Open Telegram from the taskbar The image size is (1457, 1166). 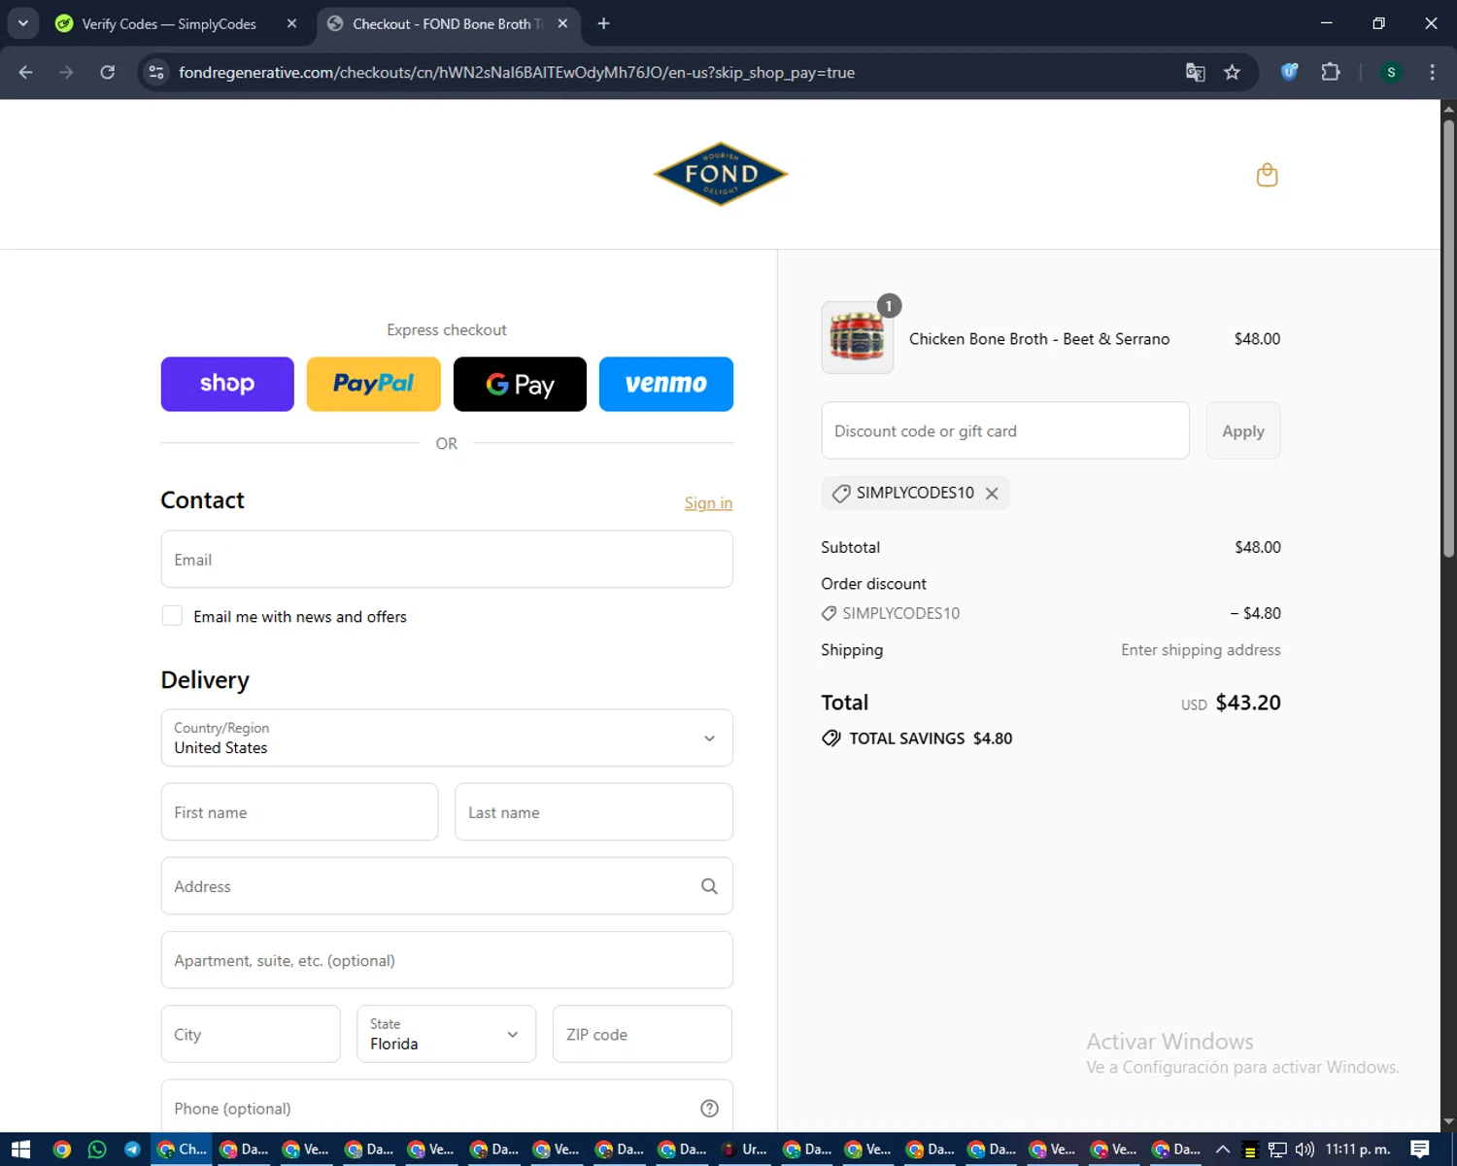click(x=132, y=1149)
